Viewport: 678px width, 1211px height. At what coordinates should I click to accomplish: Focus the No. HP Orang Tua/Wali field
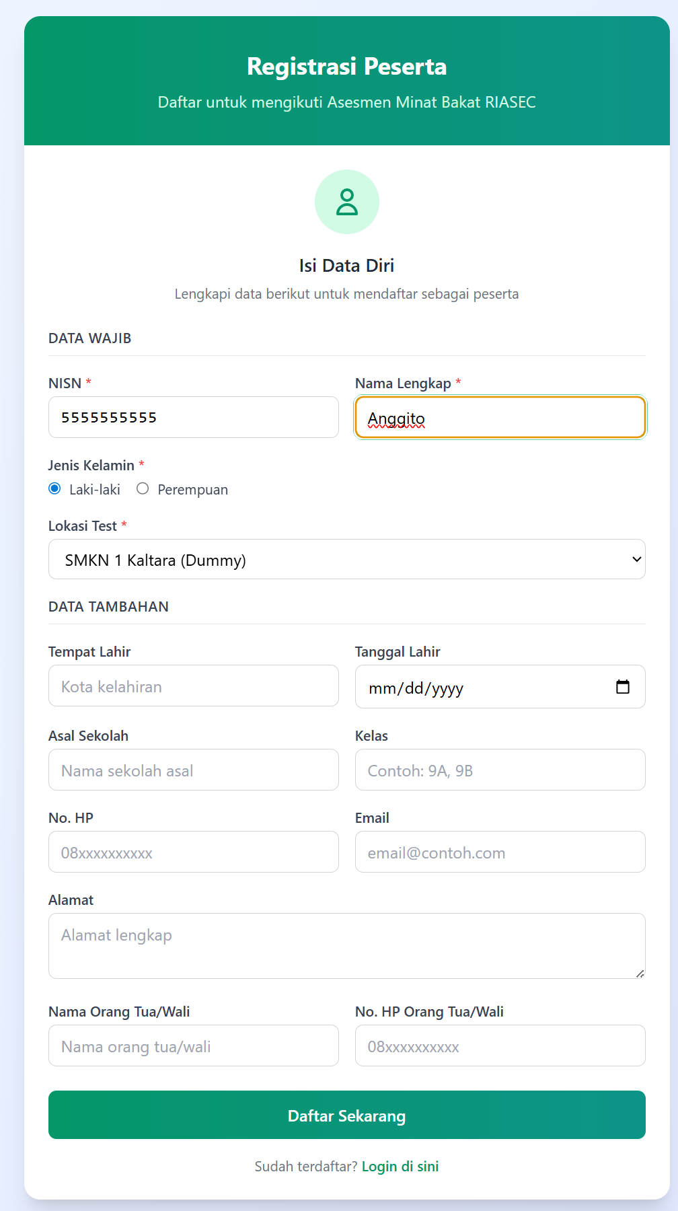[x=500, y=1045]
